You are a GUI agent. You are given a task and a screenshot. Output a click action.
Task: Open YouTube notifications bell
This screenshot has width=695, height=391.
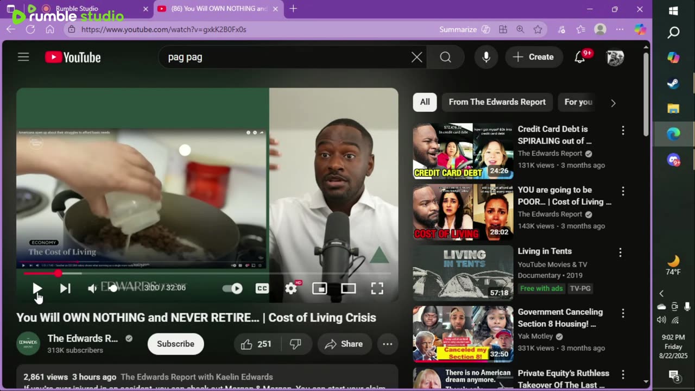coord(580,57)
